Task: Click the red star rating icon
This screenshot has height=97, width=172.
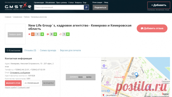Action: [x=29, y=34]
